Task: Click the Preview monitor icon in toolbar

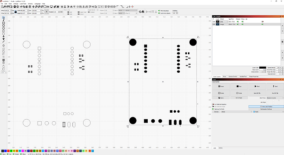Action: click(x=51, y=7)
